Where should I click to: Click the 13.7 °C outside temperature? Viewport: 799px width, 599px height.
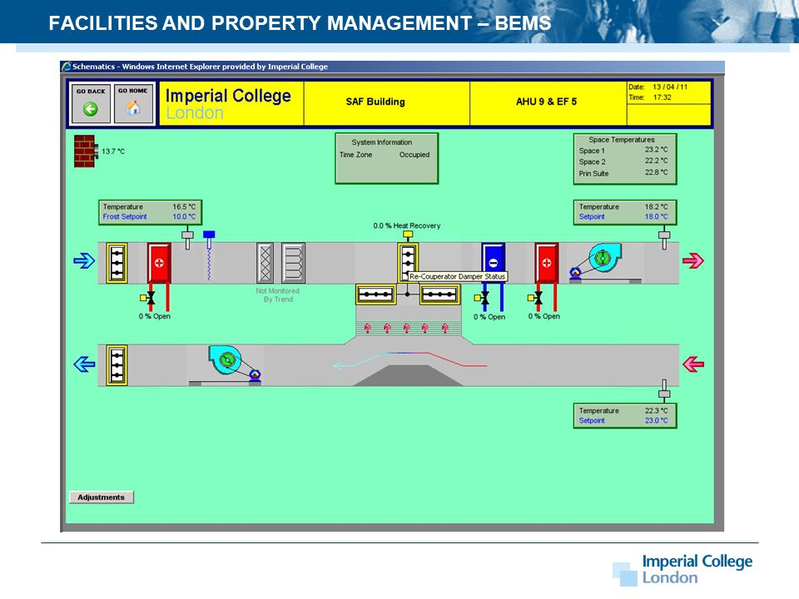[x=113, y=151]
